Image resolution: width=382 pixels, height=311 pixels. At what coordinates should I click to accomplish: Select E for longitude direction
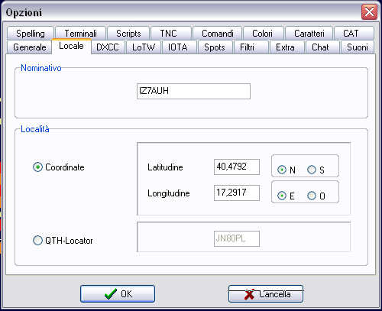pyautogui.click(x=282, y=196)
